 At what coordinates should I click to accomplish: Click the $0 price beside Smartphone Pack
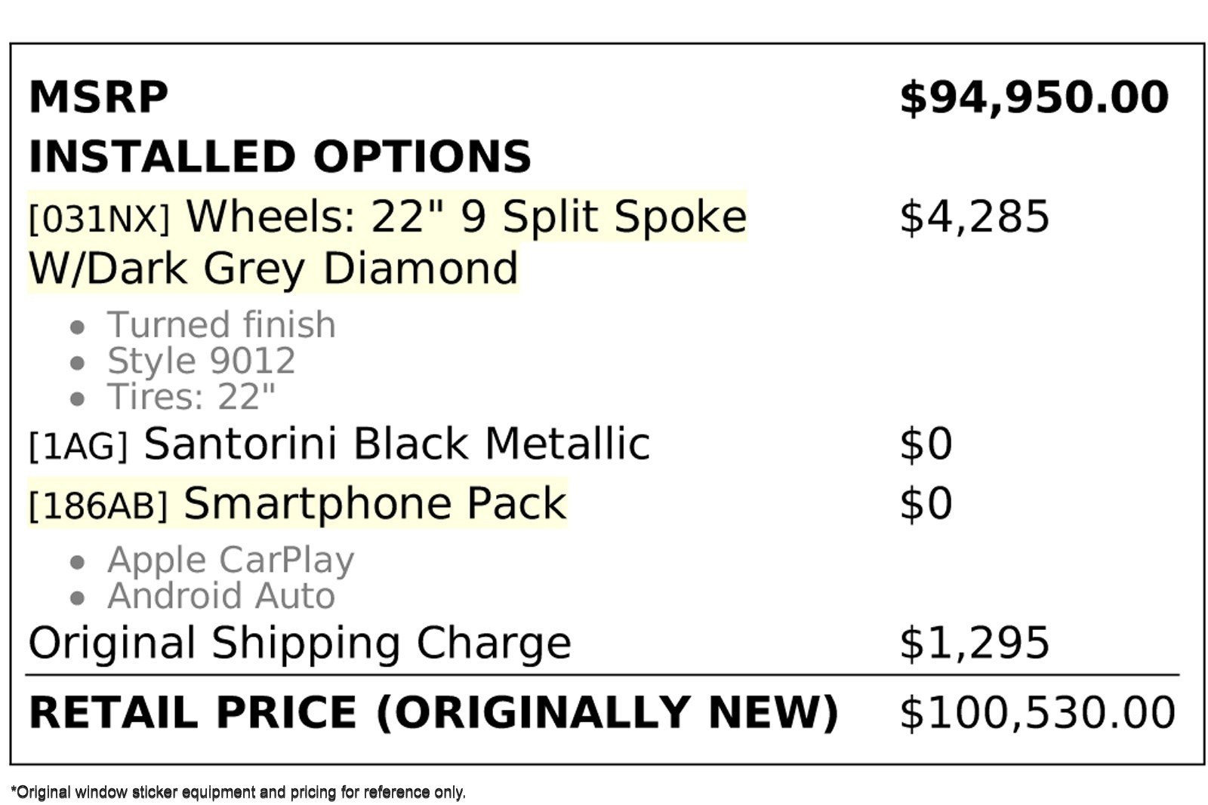(x=926, y=504)
